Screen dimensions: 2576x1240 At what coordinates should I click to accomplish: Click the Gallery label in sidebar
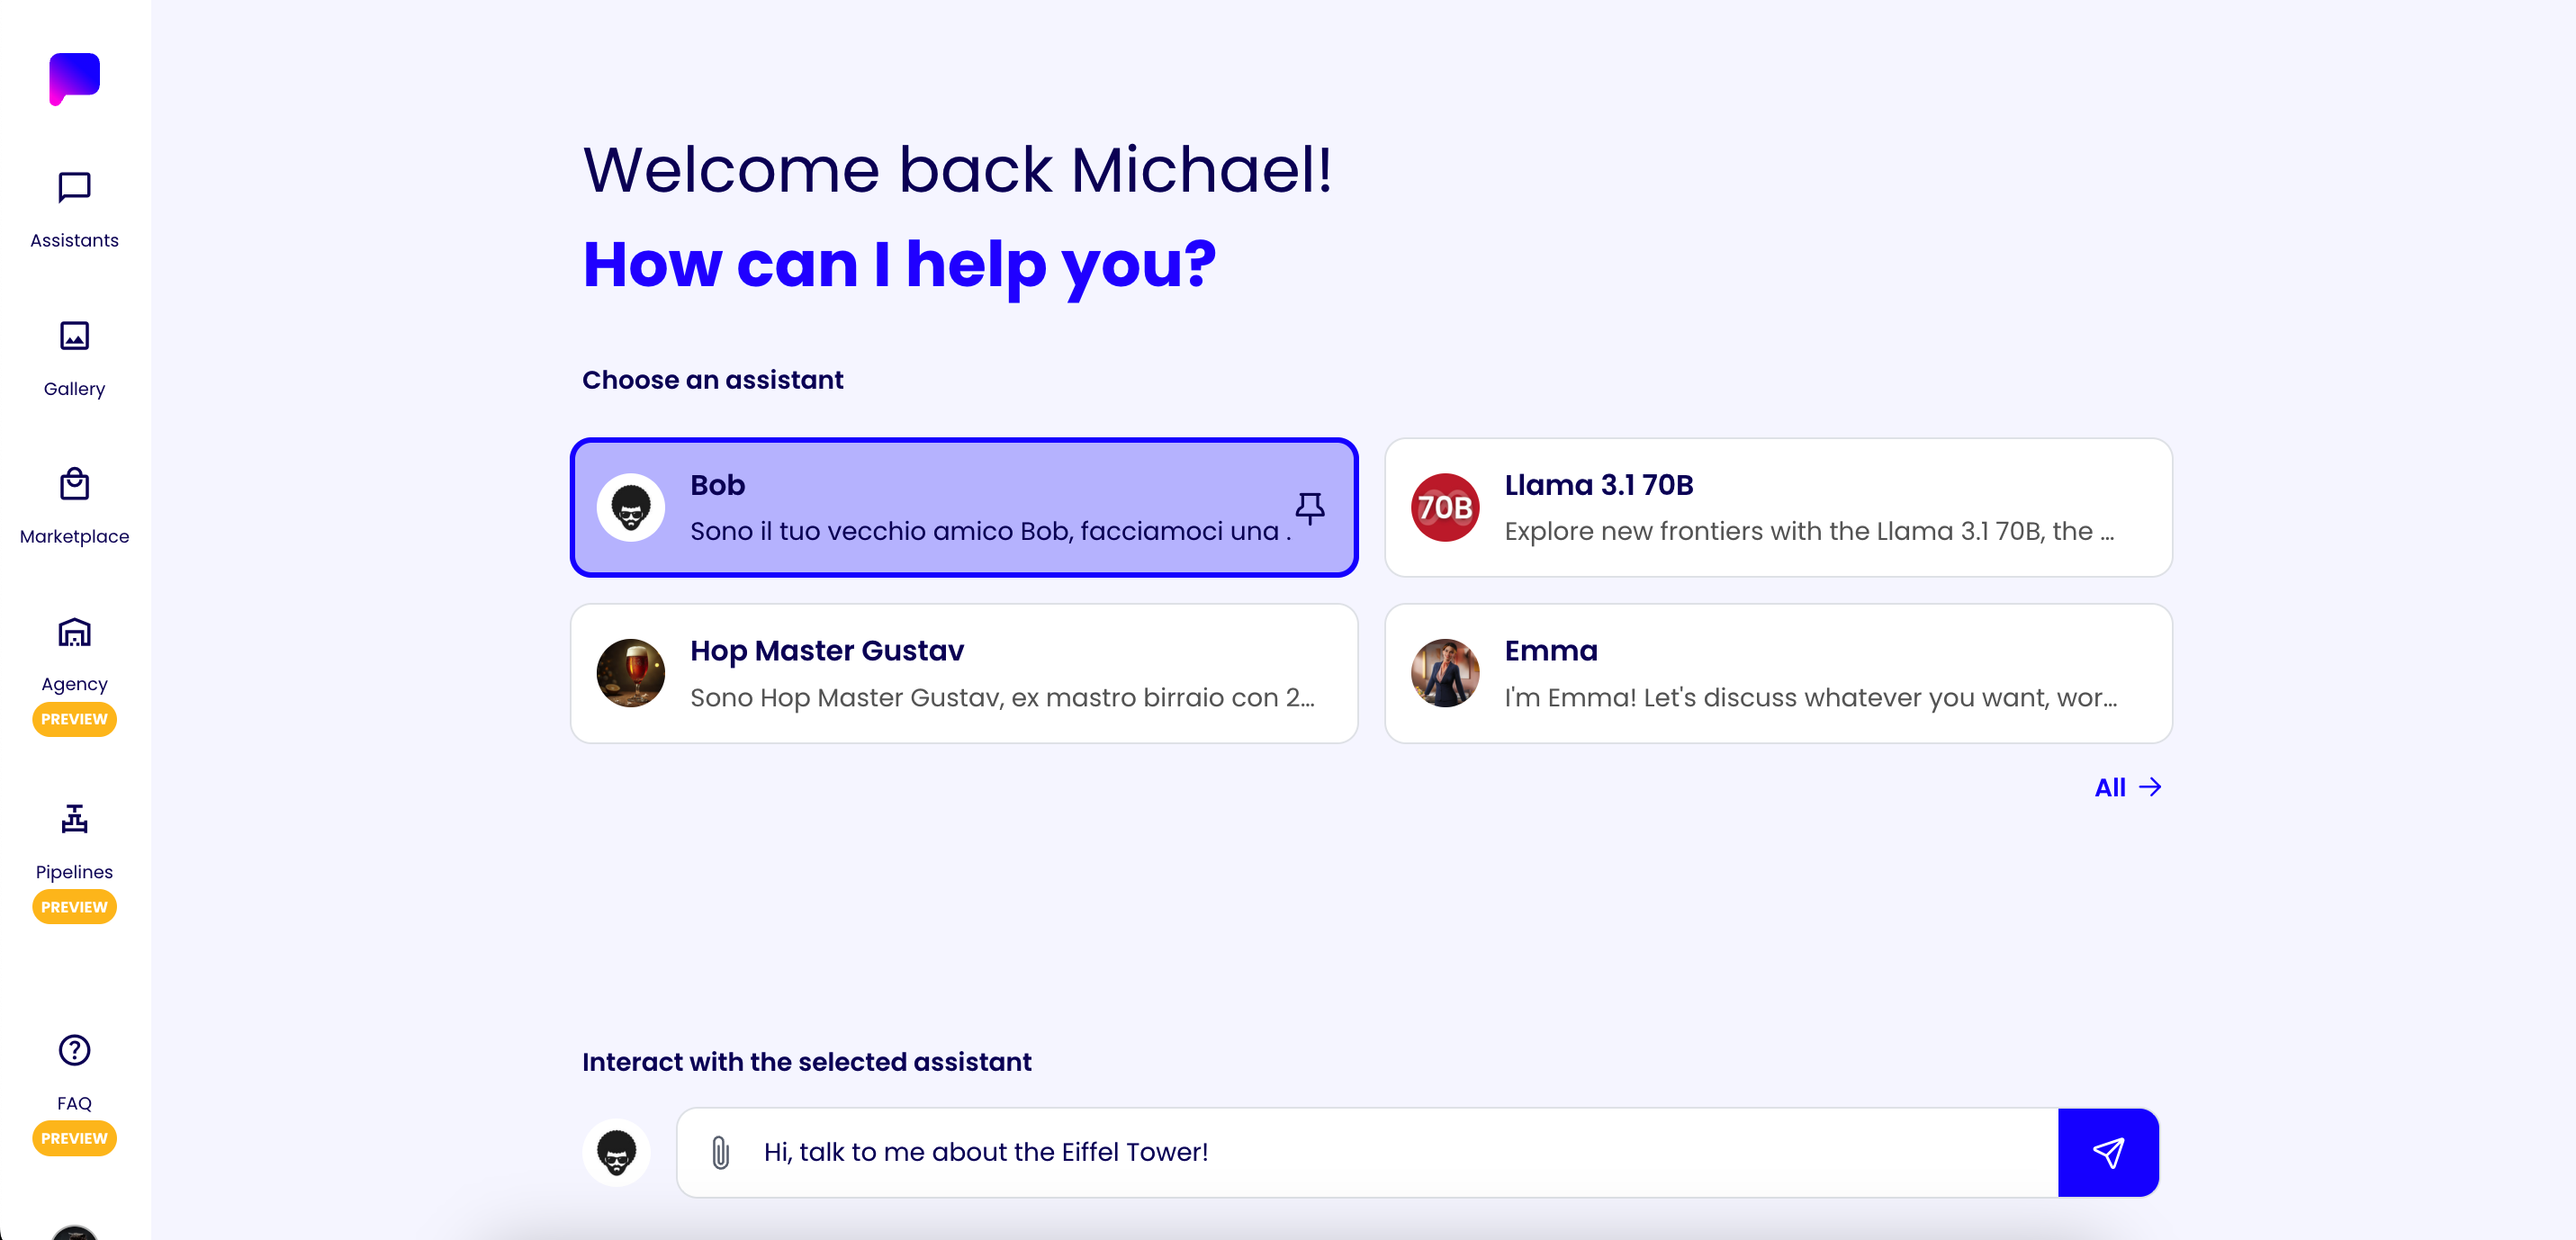[74, 389]
